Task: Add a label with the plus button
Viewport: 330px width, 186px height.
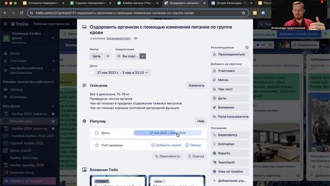Action: [108, 56]
